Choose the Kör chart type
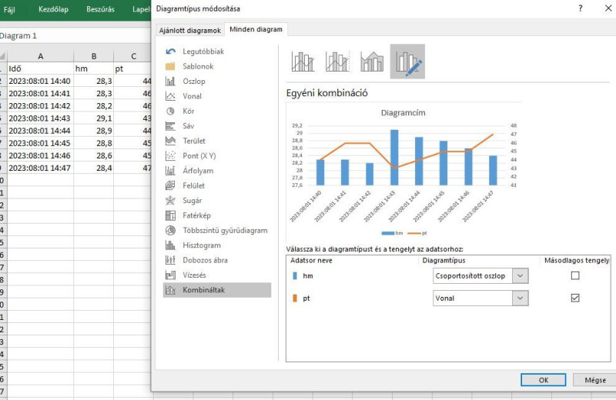 click(x=217, y=111)
